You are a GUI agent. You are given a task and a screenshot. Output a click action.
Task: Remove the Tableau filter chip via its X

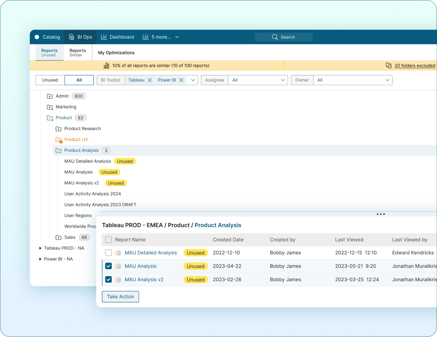point(150,80)
